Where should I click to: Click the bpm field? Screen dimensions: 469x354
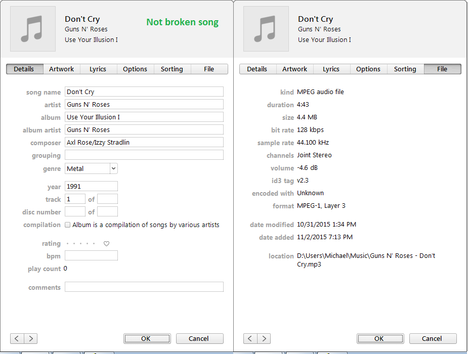pyautogui.click(x=91, y=256)
